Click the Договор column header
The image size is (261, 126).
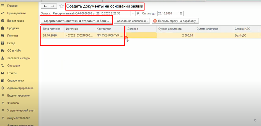pos(141,29)
